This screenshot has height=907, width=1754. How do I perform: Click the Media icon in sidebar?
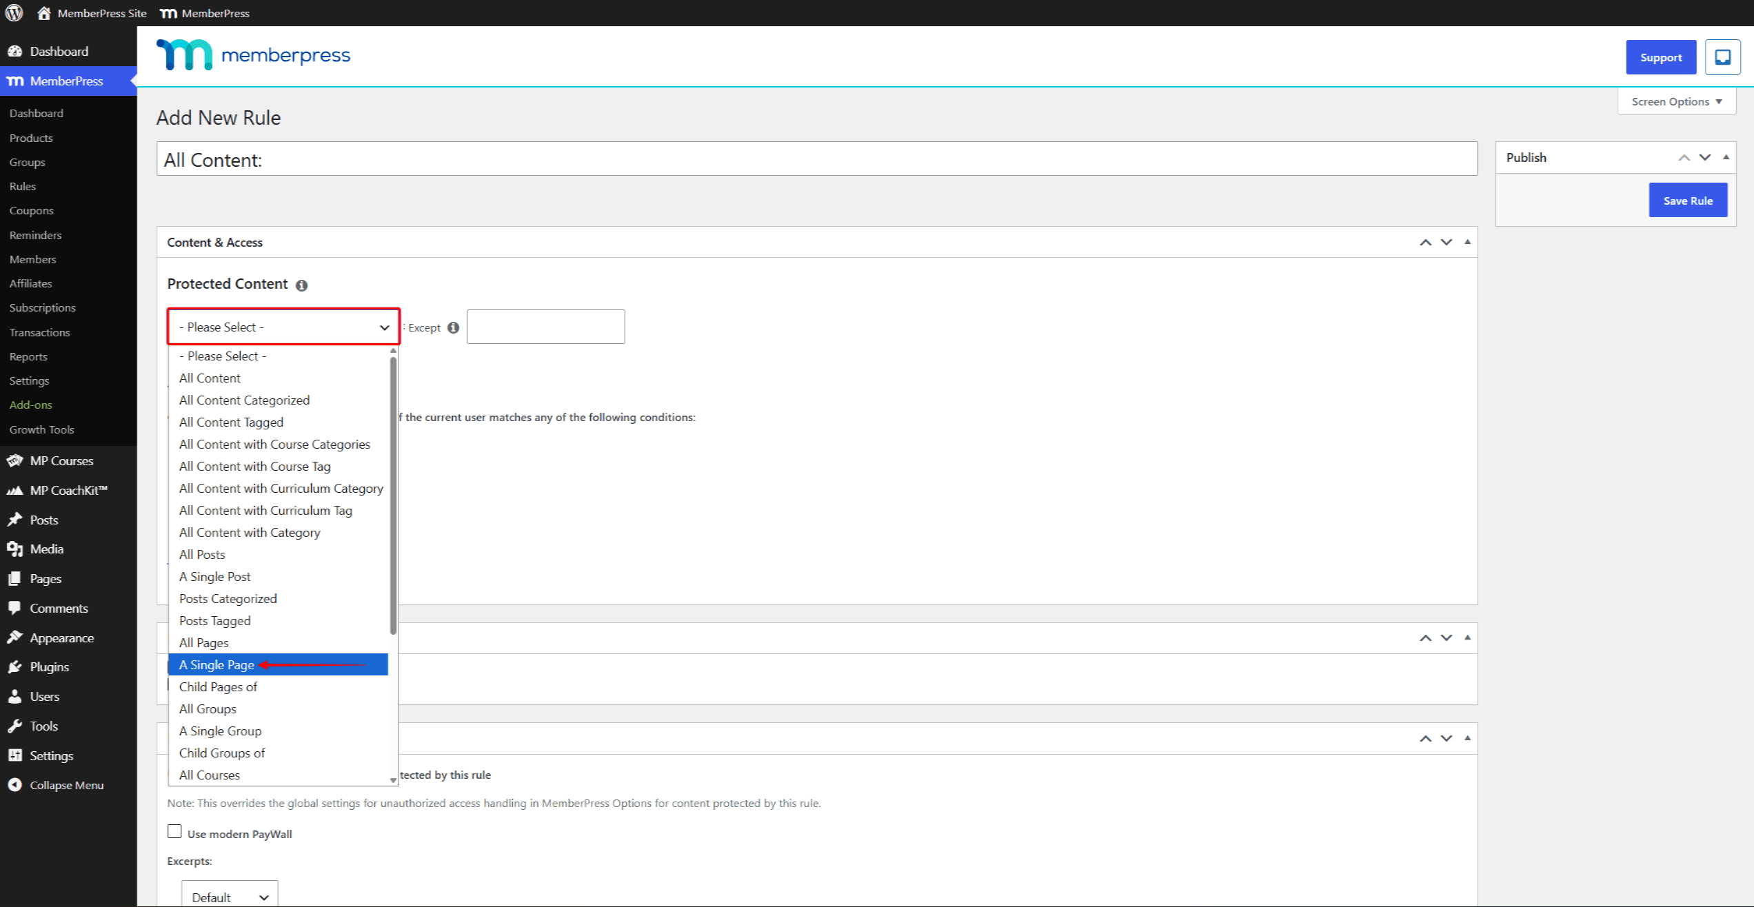pyautogui.click(x=14, y=549)
